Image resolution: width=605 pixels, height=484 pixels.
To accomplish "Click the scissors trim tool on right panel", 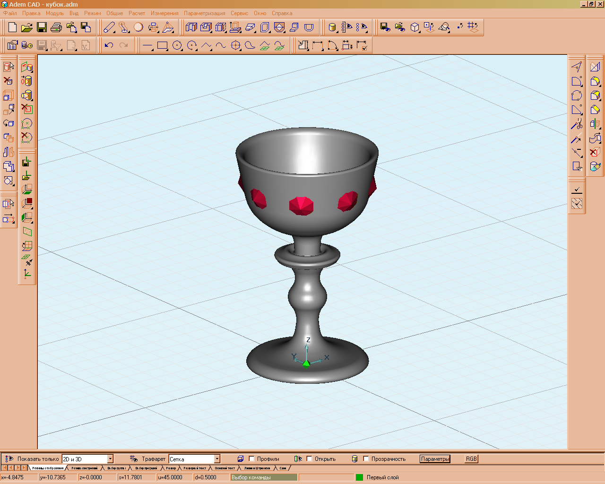I will tap(577, 124).
